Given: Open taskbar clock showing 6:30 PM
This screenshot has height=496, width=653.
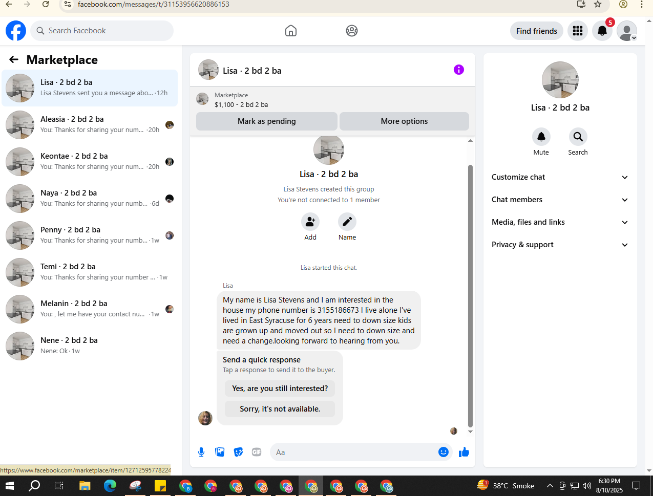Looking at the screenshot, I should pos(609,486).
